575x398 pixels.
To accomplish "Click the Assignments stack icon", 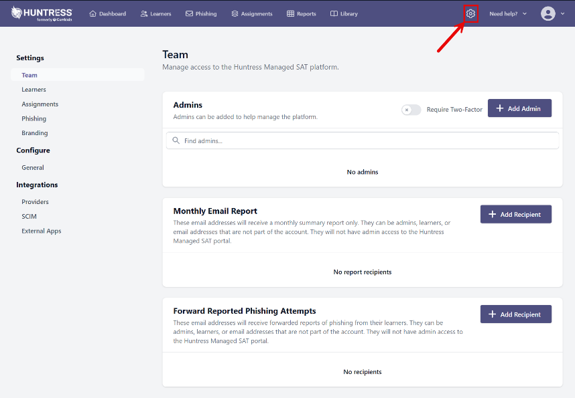I will (235, 14).
